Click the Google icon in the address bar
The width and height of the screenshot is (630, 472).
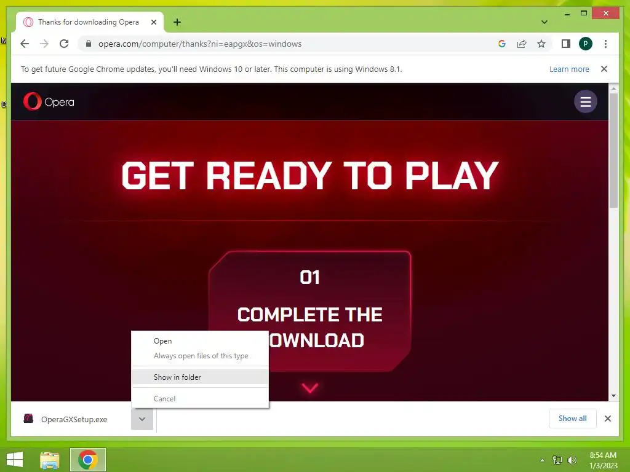pyautogui.click(x=502, y=44)
